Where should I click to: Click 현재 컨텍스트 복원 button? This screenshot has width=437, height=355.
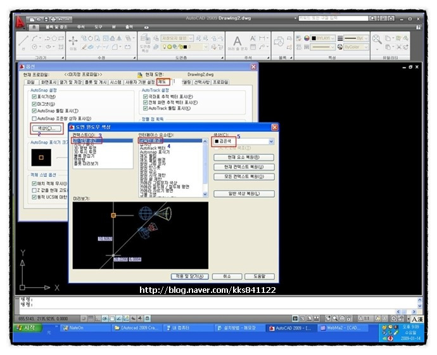[244, 167]
